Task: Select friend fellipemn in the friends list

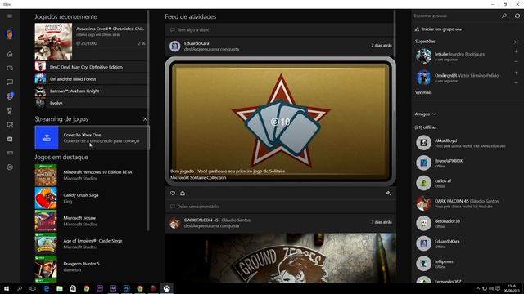Action: pos(467,264)
